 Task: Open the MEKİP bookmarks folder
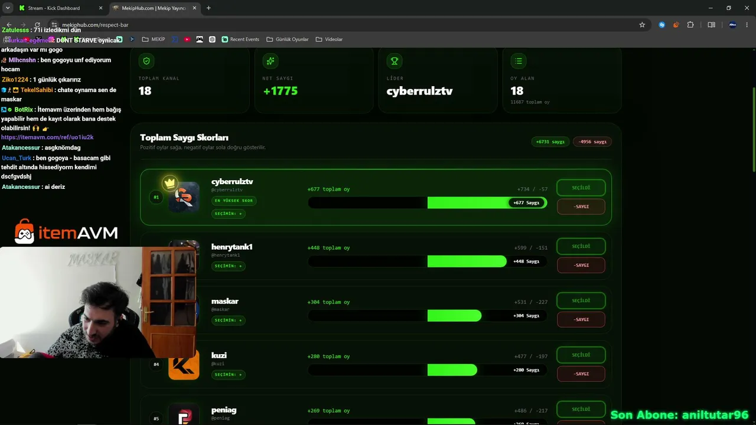154,40
